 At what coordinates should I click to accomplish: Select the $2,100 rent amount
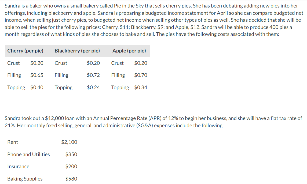[x=69, y=142]
